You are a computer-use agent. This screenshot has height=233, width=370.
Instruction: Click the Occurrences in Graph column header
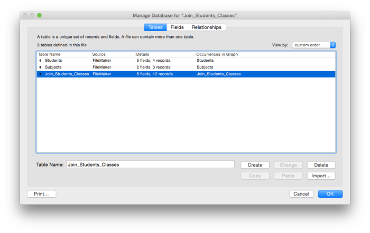pos(217,54)
